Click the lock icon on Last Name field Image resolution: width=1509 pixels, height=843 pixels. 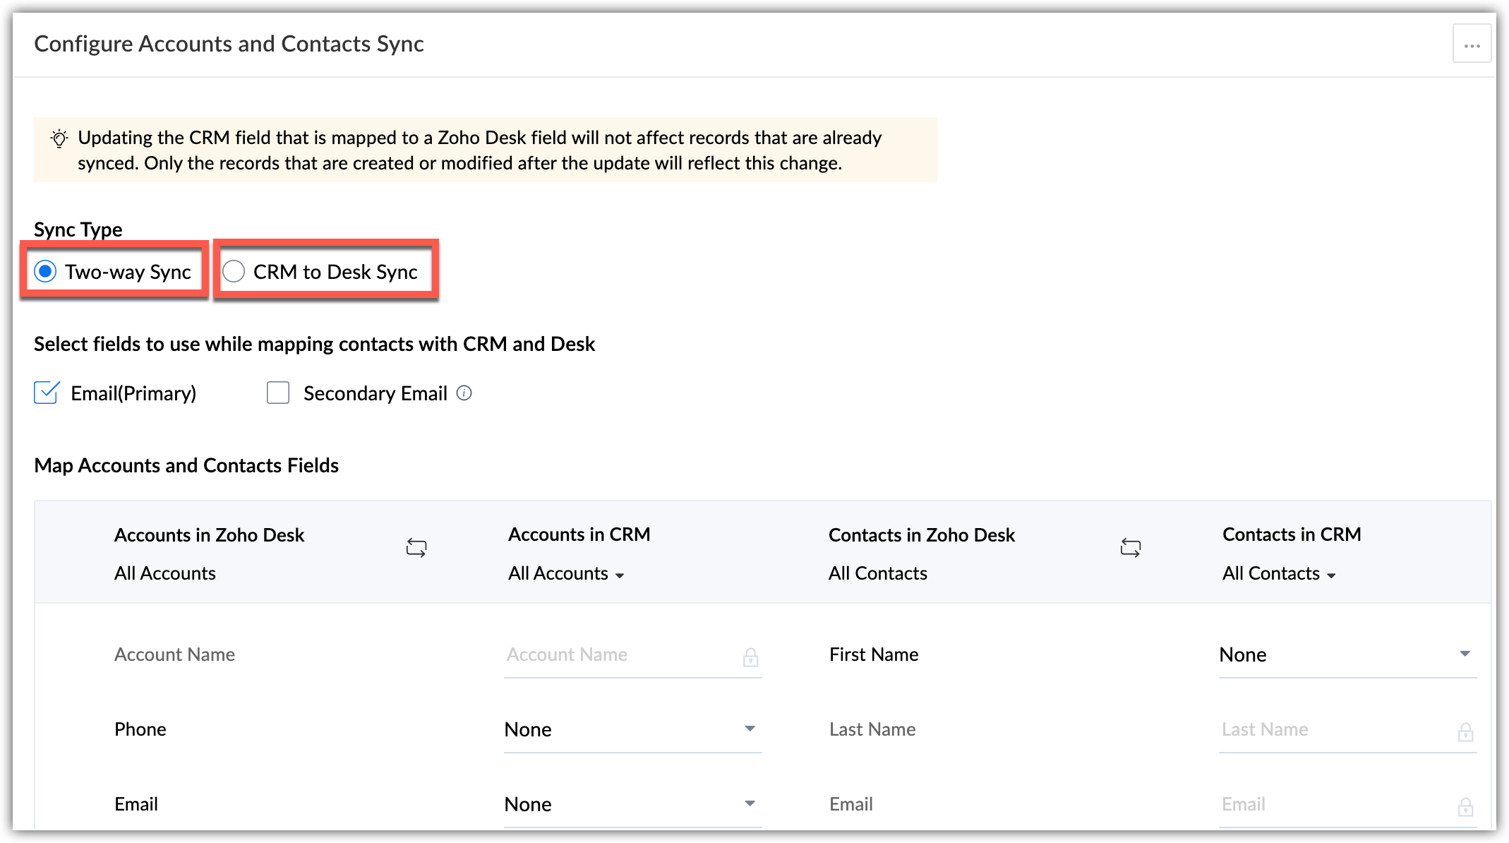coord(1465,732)
